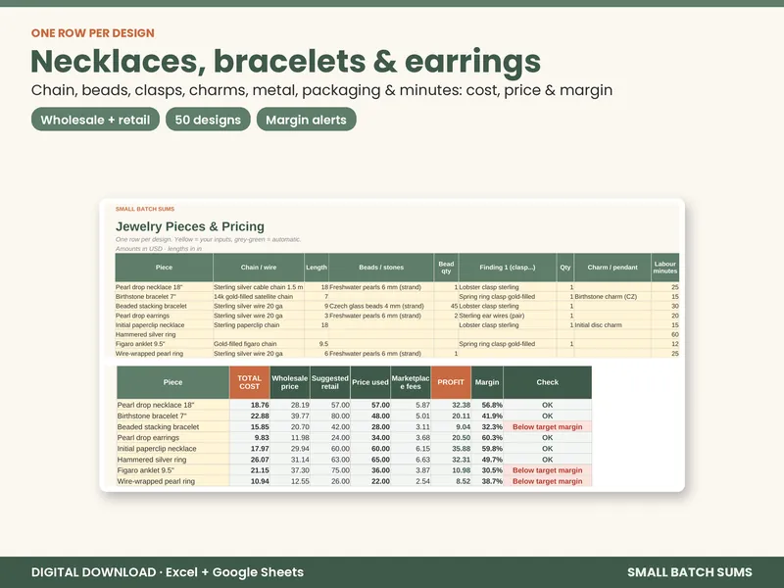Click the "ONE ROW PER DESIGN" label
Viewport: 784px width, 588px height.
(x=92, y=33)
